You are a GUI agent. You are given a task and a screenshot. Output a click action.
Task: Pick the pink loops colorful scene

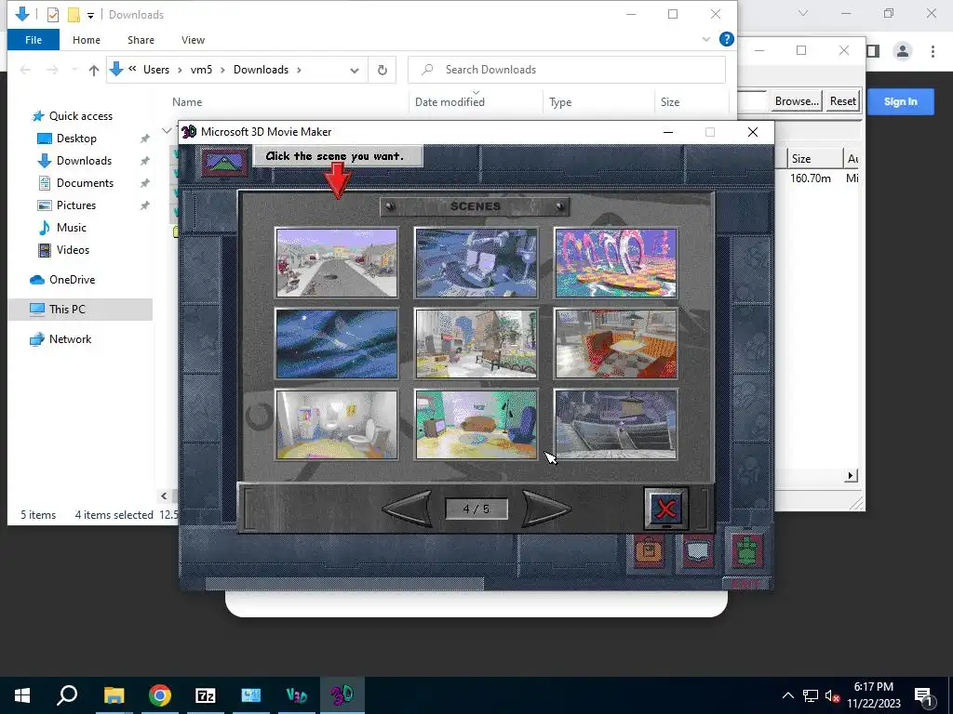pos(616,262)
